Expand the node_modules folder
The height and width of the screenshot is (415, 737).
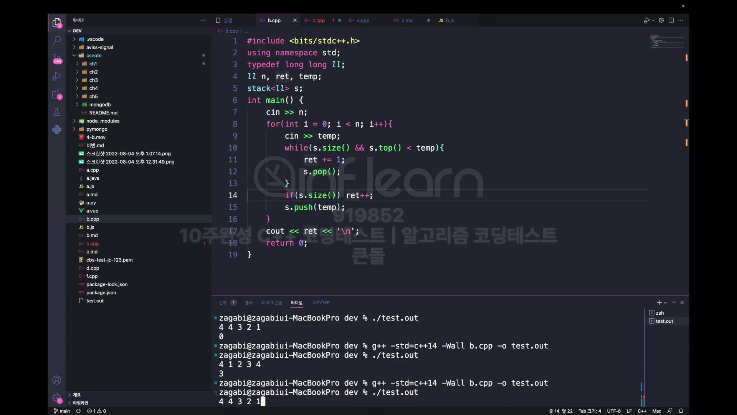pyautogui.click(x=102, y=121)
